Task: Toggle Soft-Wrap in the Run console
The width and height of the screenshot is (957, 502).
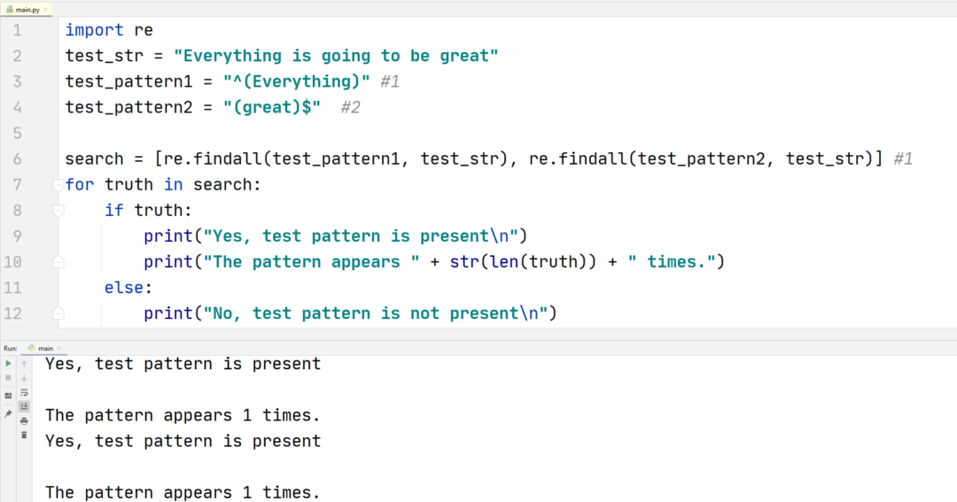Action: click(x=24, y=393)
